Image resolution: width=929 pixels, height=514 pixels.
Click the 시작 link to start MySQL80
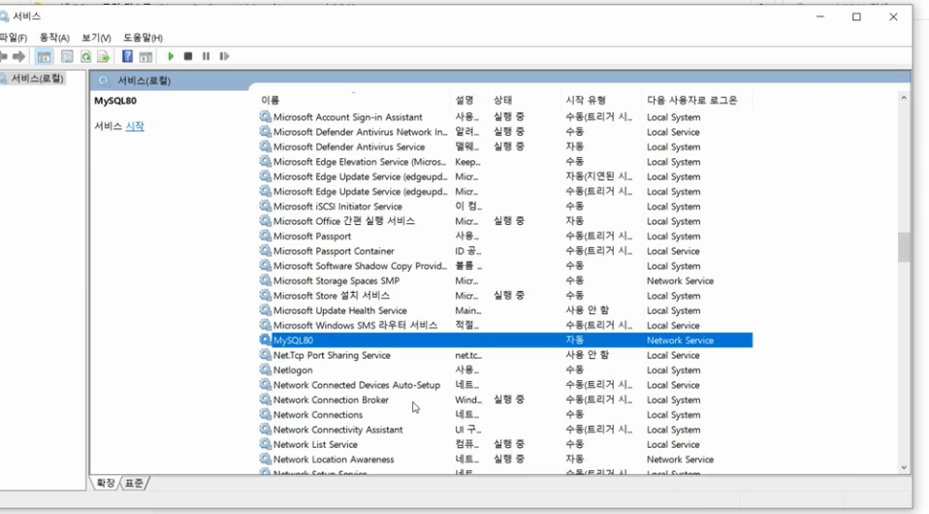135,126
